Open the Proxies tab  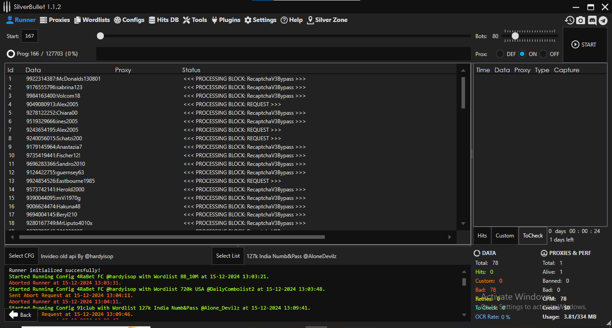(x=55, y=20)
